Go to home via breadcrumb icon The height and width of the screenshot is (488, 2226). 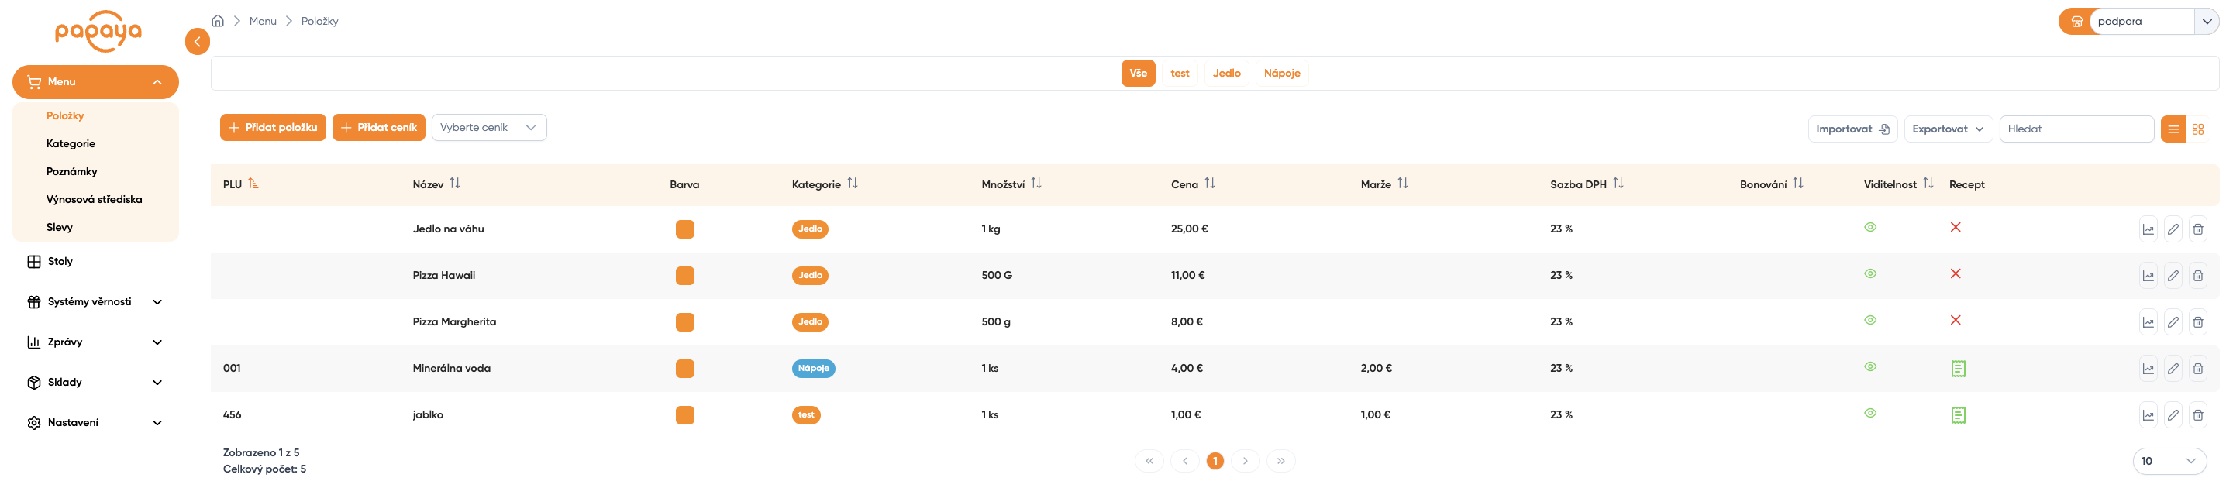tap(218, 21)
